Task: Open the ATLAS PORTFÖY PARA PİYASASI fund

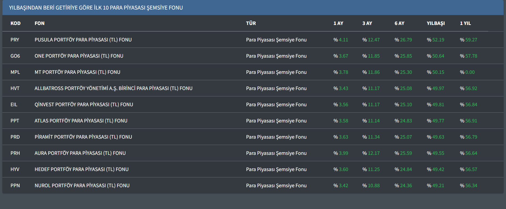Action: coord(81,121)
